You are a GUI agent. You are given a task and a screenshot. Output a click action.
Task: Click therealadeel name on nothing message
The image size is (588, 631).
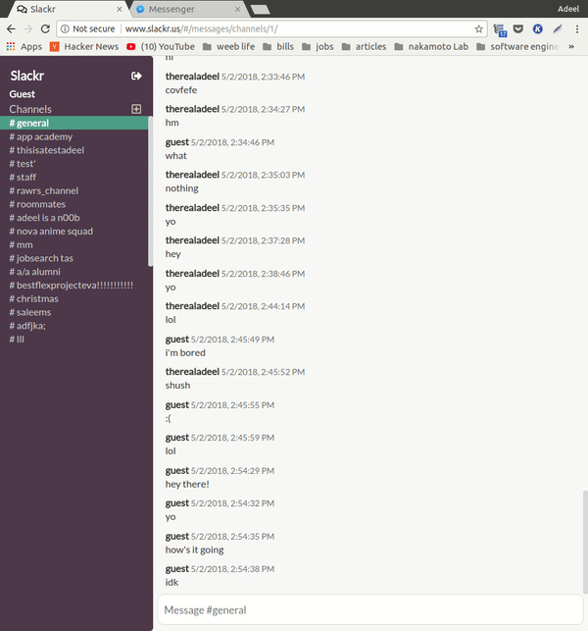pyautogui.click(x=192, y=175)
